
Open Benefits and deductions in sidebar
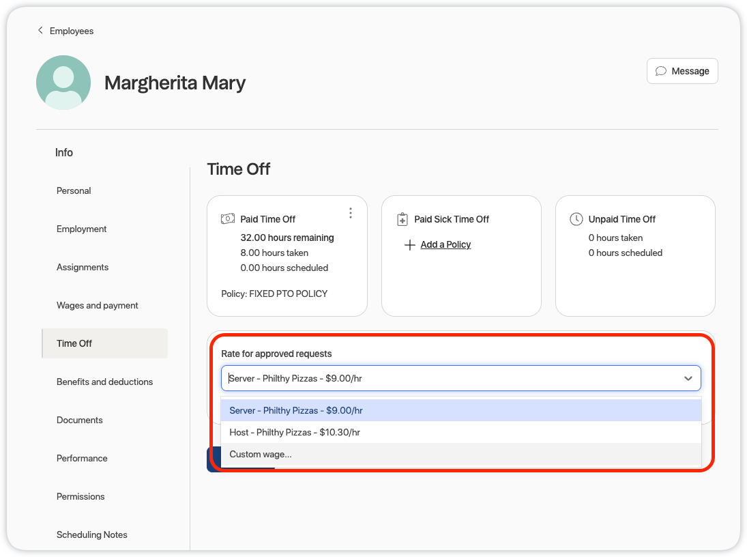coord(104,382)
